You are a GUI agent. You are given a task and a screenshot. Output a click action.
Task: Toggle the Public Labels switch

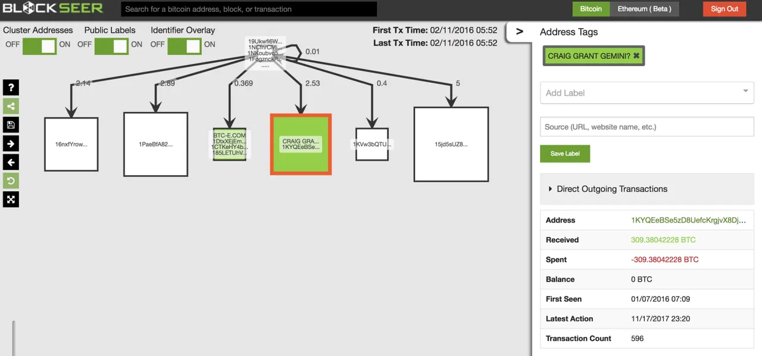click(x=111, y=45)
